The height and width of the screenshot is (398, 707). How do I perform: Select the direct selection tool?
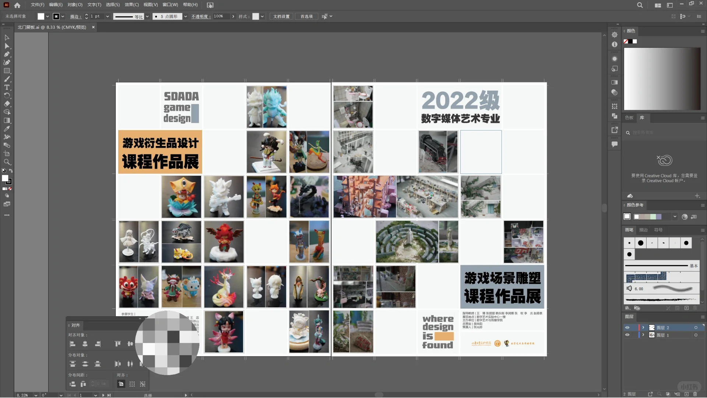click(7, 46)
